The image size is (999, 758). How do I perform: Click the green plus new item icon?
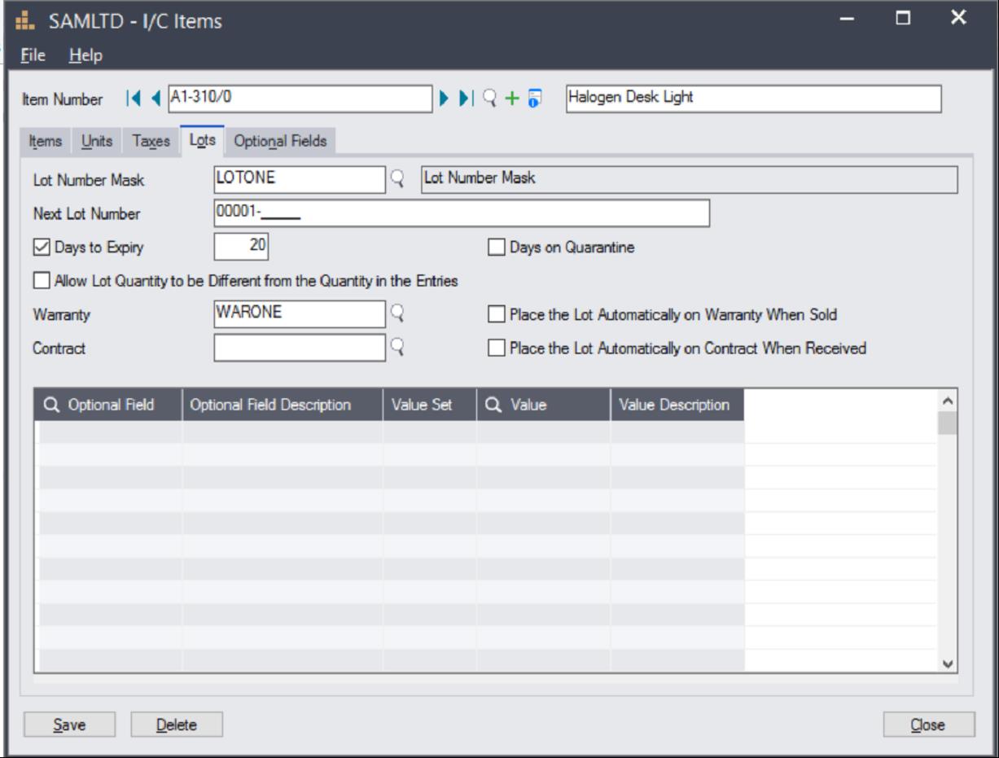click(512, 99)
